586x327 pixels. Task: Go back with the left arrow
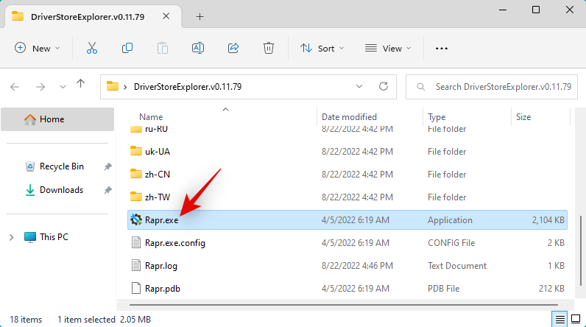point(15,87)
